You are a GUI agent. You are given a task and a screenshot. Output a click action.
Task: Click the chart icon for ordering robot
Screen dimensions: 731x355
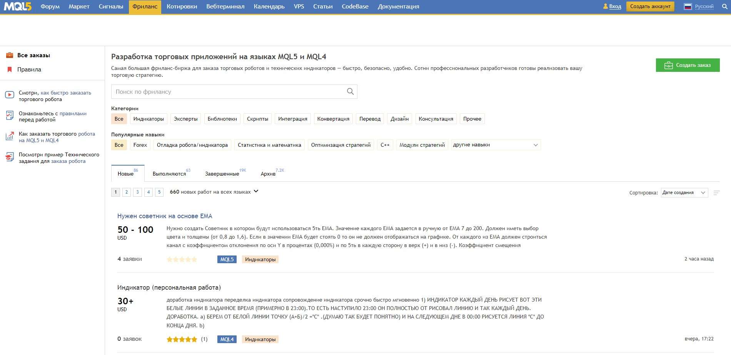click(10, 136)
